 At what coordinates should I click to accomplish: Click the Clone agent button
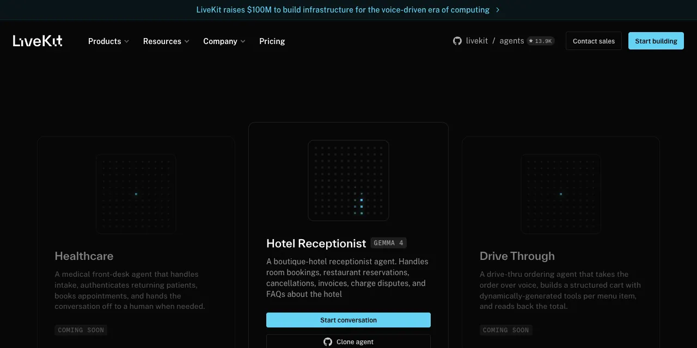tap(348, 341)
